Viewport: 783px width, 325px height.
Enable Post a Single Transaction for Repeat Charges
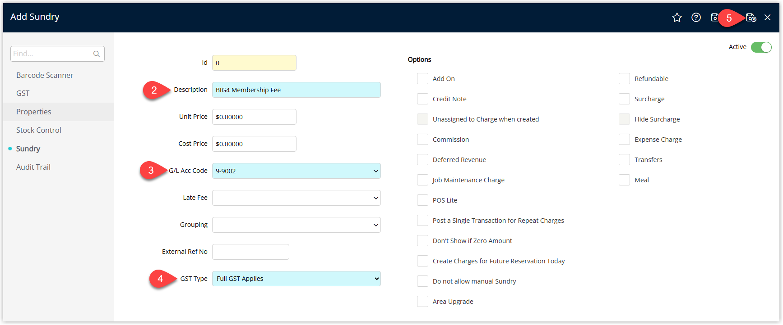coord(422,221)
